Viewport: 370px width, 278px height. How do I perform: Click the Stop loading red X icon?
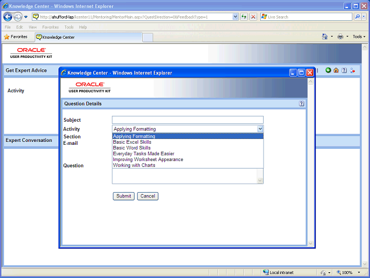[253, 17]
